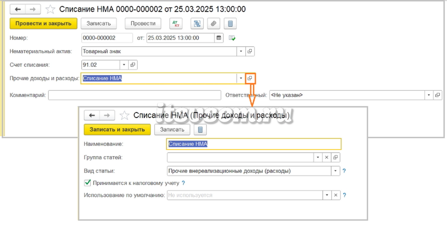This screenshot has width=447, height=225.
Task: Open attached files paperclip icon
Action: (x=213, y=24)
